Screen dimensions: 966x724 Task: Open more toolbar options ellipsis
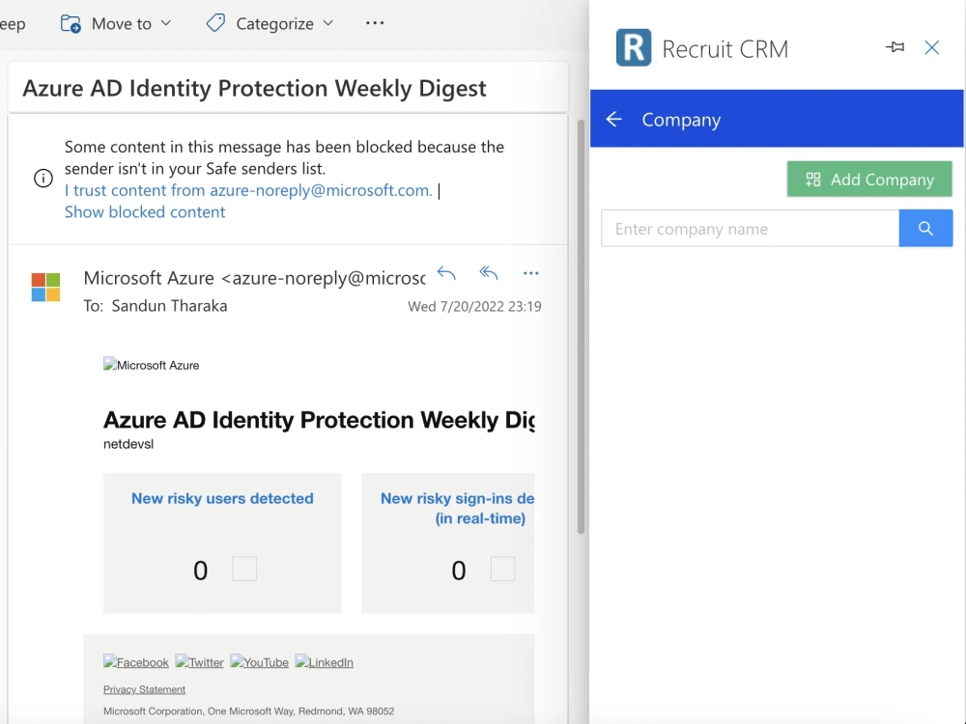click(375, 23)
